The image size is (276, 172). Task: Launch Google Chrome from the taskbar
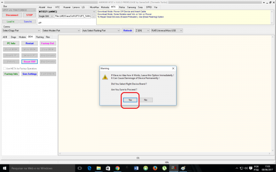tap(117, 168)
